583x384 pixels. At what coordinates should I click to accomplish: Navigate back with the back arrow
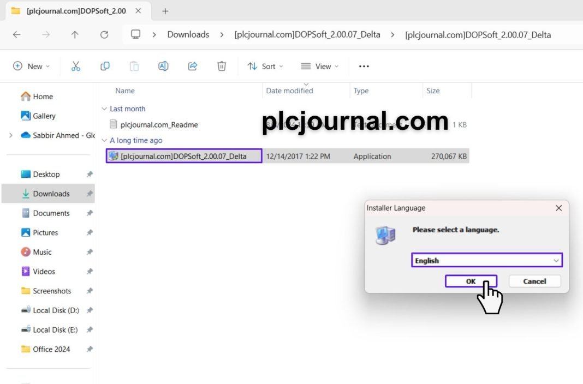pyautogui.click(x=17, y=34)
